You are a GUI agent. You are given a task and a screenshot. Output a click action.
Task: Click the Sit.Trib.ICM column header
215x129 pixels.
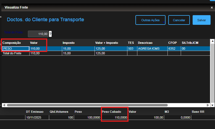tap(190, 43)
